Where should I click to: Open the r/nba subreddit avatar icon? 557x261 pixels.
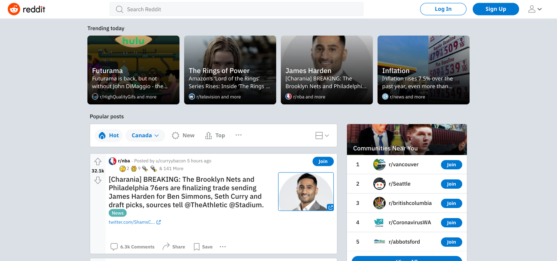tap(113, 161)
